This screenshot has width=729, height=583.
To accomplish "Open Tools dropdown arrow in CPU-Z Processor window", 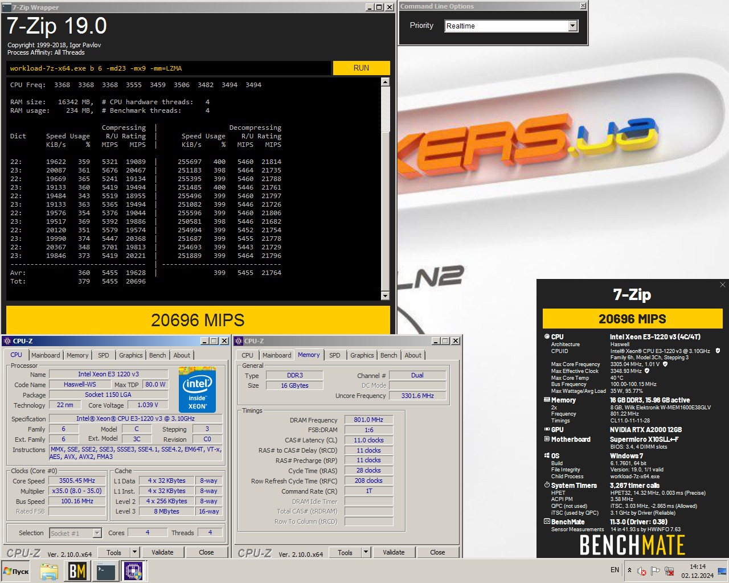I will 134,552.
